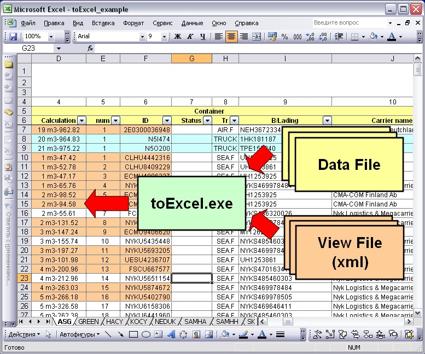Screen dimensions: 425x354
Task: Click Decrease Decimal icon
Action: tap(323, 36)
